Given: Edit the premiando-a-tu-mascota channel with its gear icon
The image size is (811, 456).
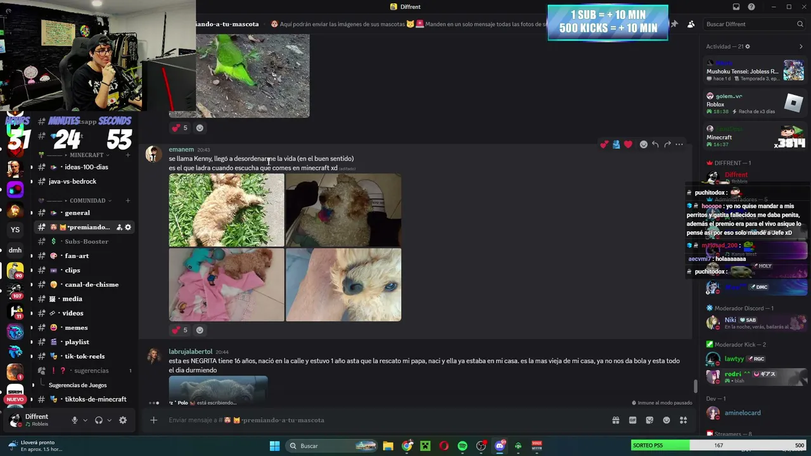Looking at the screenshot, I should coord(128,227).
